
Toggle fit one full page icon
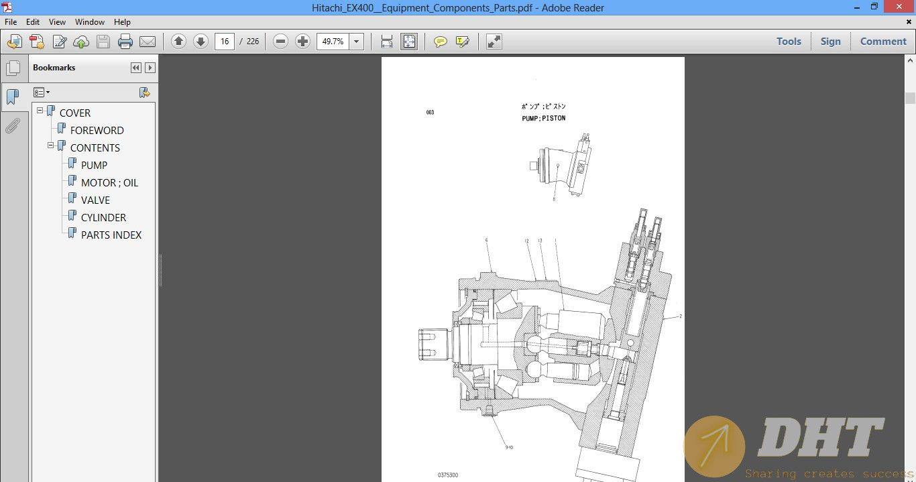[409, 42]
